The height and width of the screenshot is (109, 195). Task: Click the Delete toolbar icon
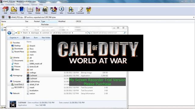click(38, 10)
